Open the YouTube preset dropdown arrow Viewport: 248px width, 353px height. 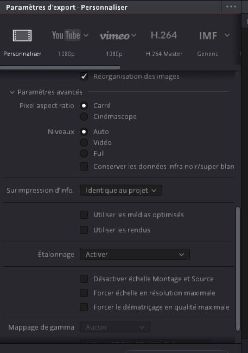tap(86, 35)
